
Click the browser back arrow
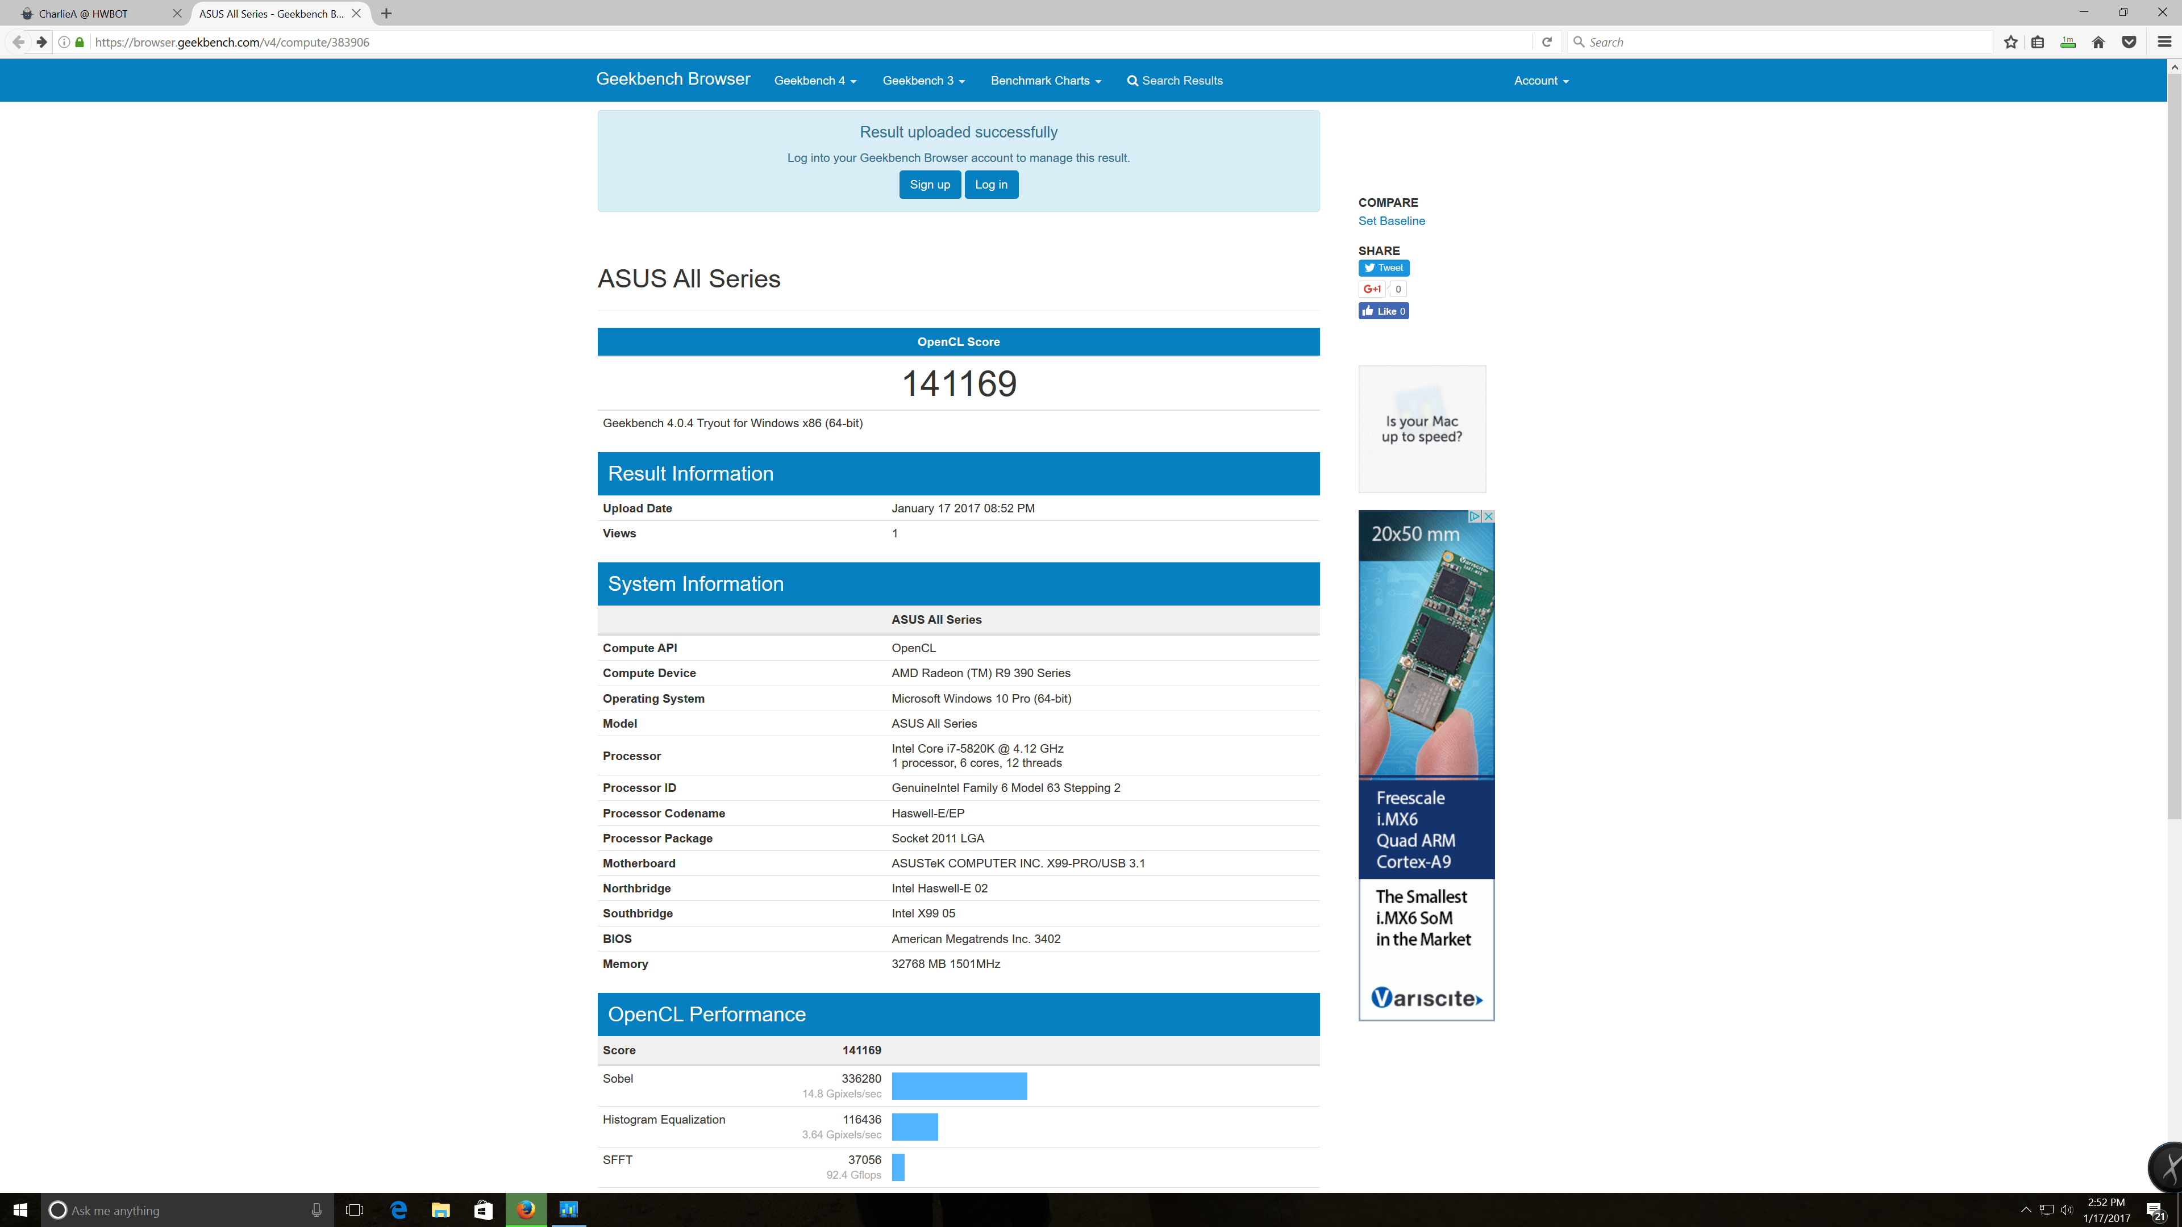pos(18,41)
